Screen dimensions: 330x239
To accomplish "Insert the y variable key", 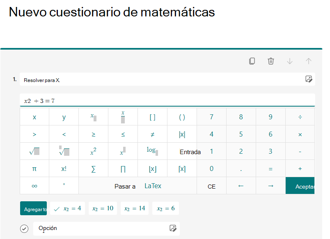I will [x=64, y=117].
